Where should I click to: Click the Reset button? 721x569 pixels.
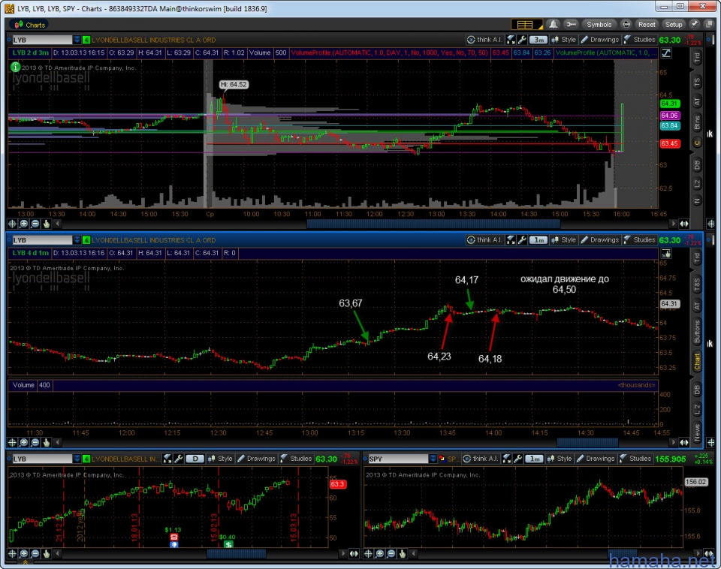[647, 24]
